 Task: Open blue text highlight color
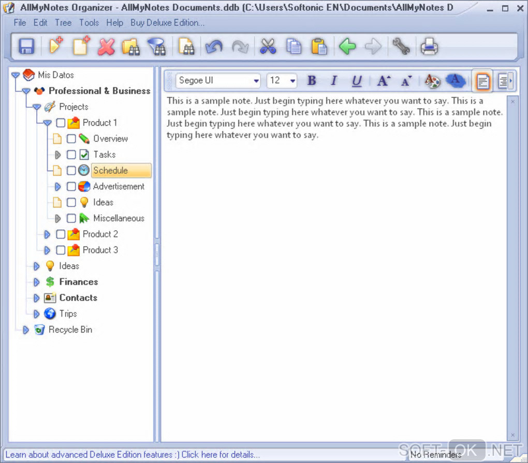(x=456, y=81)
